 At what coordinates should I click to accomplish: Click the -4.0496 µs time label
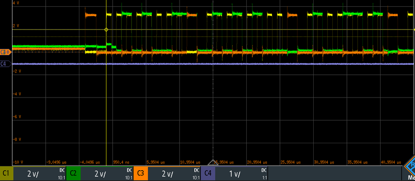(89, 162)
